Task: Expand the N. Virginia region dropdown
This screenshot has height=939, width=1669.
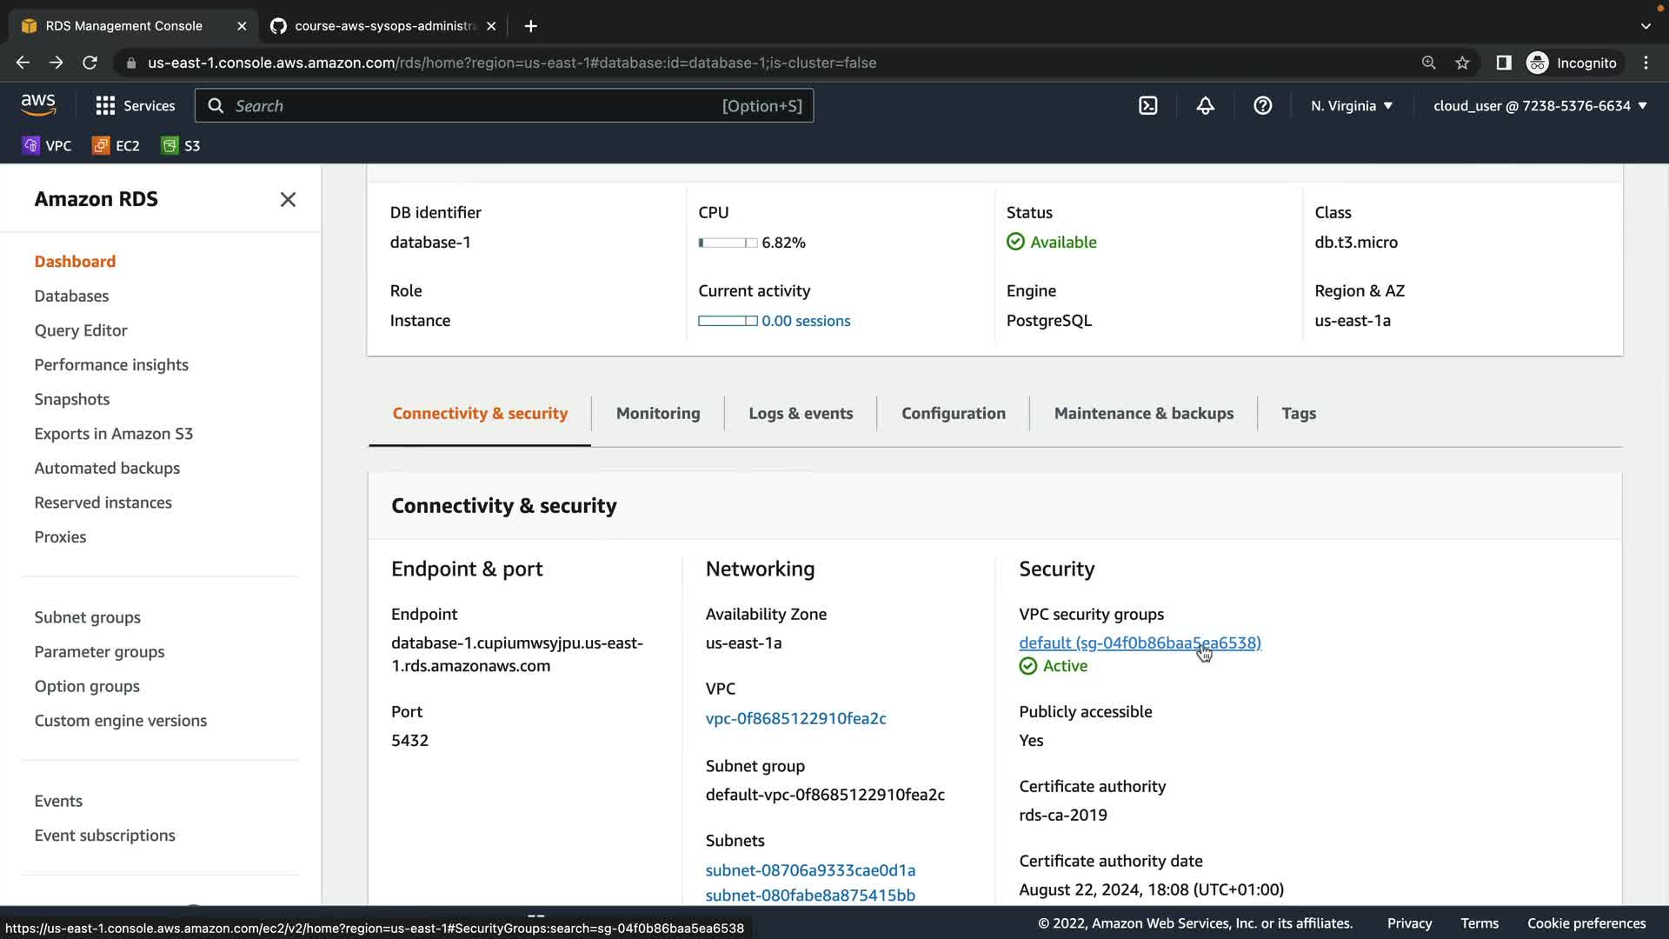Action: click(1351, 106)
